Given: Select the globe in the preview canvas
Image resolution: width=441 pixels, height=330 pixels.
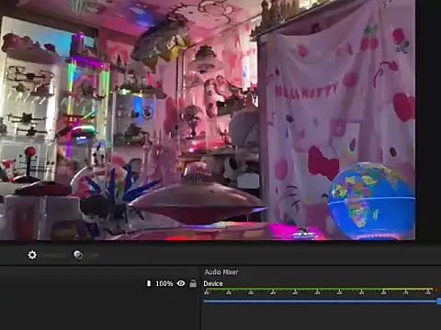Looking at the screenshot, I should point(371,201).
